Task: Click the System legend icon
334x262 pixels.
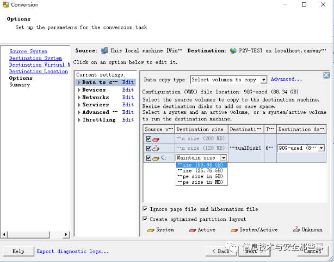Action: [151, 230]
